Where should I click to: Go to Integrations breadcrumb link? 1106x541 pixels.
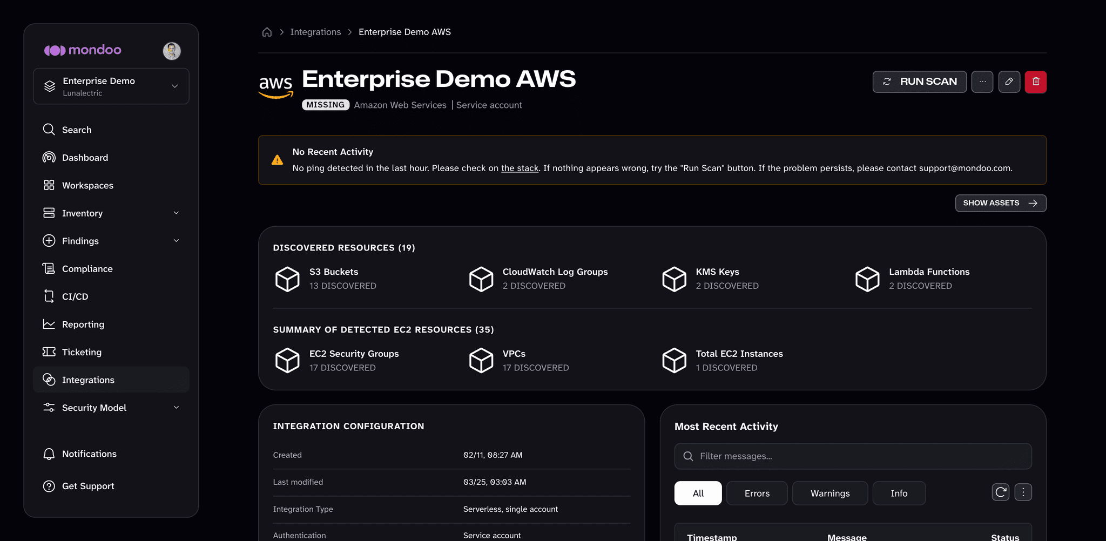pyautogui.click(x=315, y=32)
